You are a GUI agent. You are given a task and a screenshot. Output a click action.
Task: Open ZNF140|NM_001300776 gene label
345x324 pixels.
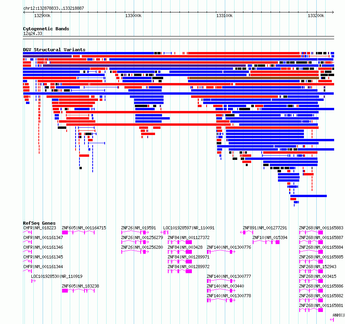coord(229,247)
